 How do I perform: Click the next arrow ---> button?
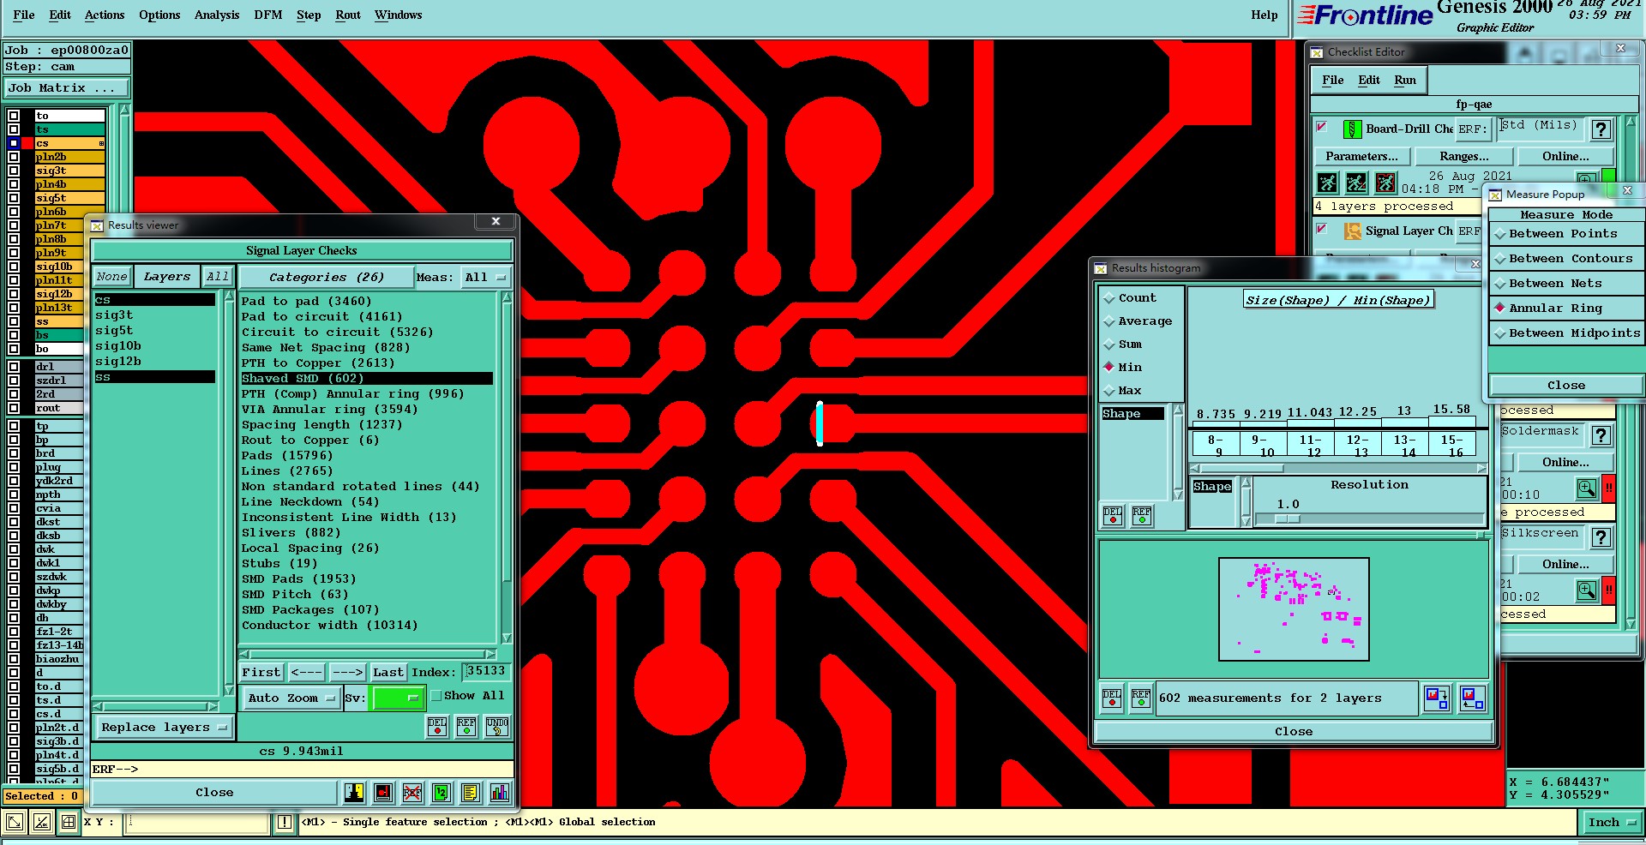(347, 673)
